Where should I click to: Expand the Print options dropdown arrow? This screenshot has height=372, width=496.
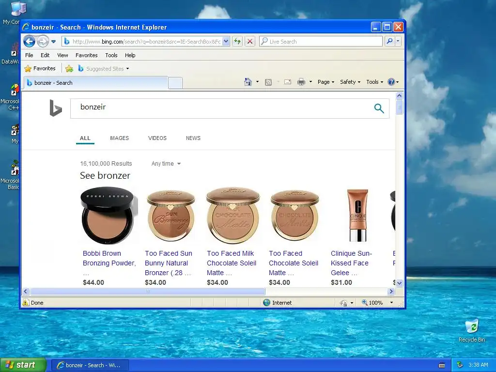click(x=310, y=82)
